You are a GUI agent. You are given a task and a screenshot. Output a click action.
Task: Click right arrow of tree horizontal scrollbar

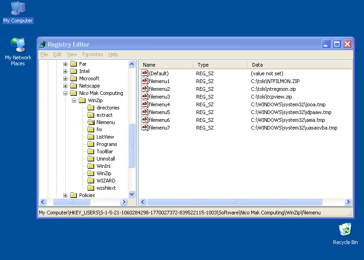124,202
